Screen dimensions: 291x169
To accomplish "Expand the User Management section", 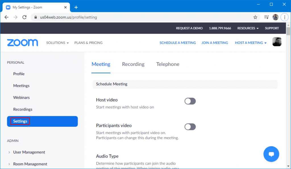I will pos(28,152).
